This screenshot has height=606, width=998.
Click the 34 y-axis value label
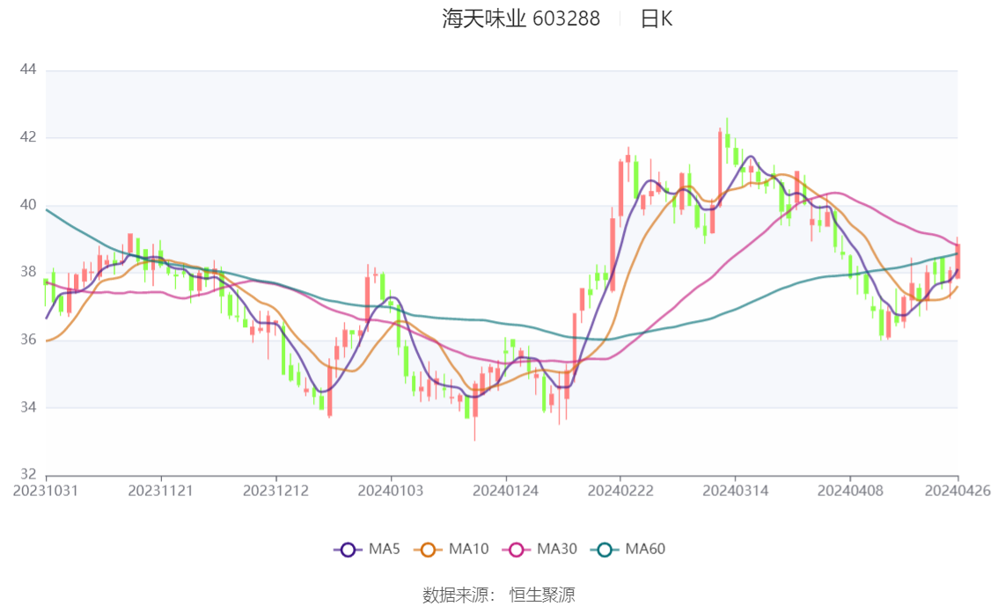pyautogui.click(x=28, y=407)
